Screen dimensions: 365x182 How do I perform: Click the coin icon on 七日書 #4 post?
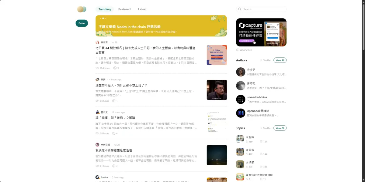(115, 68)
